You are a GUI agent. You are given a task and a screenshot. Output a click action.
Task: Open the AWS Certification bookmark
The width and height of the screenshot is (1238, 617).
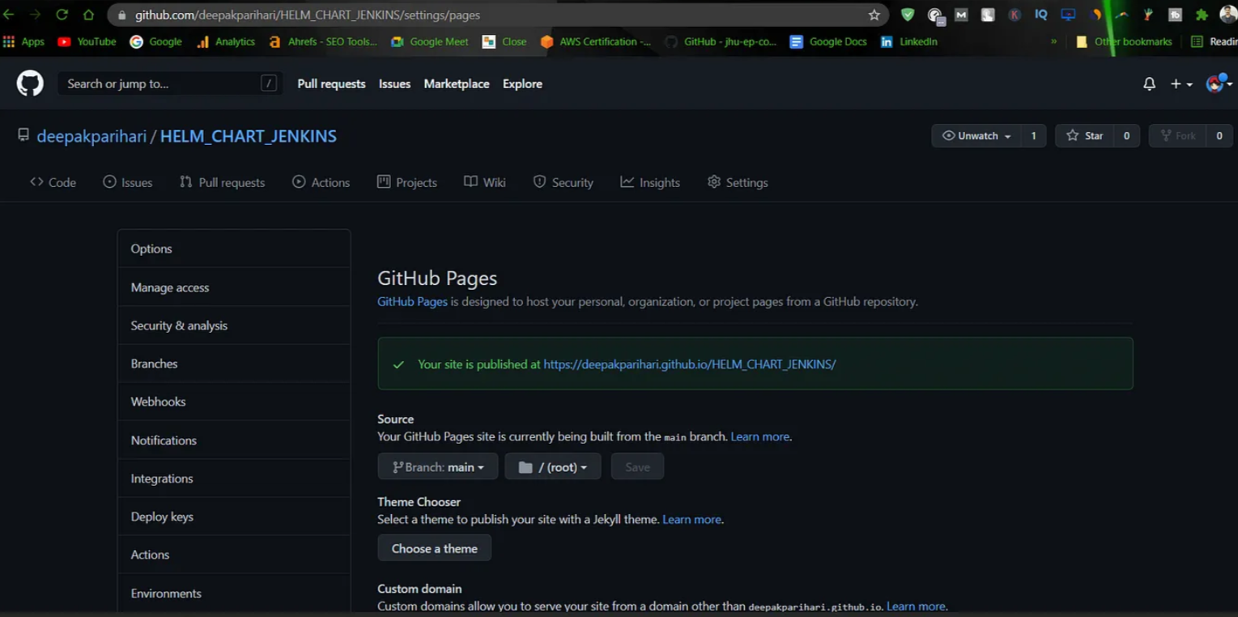tap(595, 41)
